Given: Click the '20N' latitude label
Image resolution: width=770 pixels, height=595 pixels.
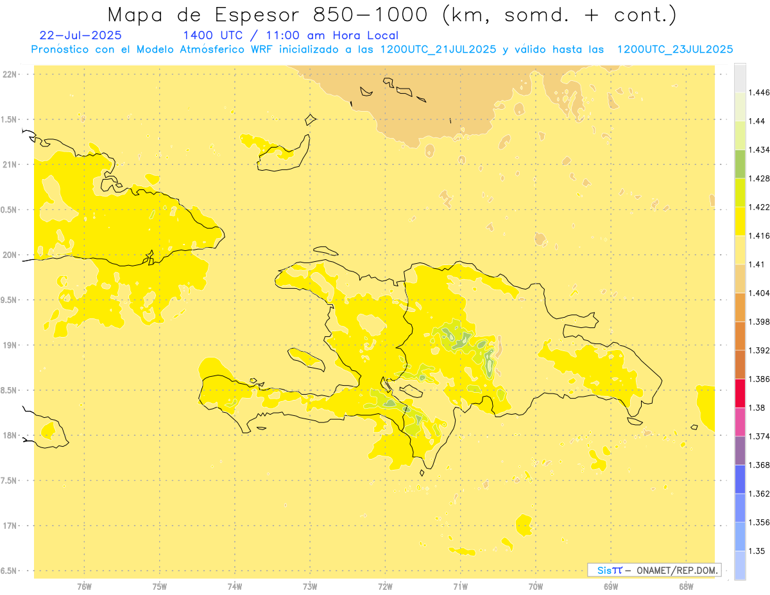Looking at the screenshot, I should (10, 255).
